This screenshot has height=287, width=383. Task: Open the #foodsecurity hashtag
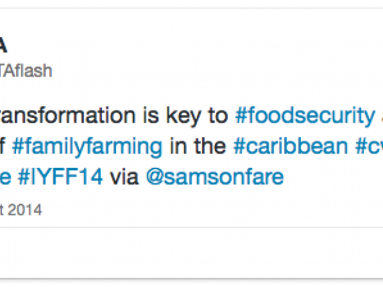(x=305, y=115)
